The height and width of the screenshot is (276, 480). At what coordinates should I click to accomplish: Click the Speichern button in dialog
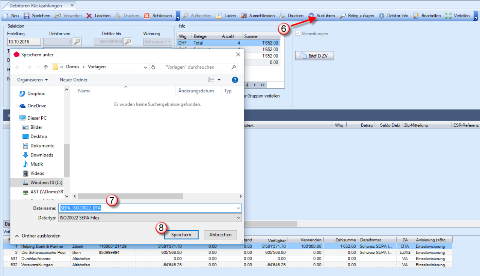click(181, 235)
